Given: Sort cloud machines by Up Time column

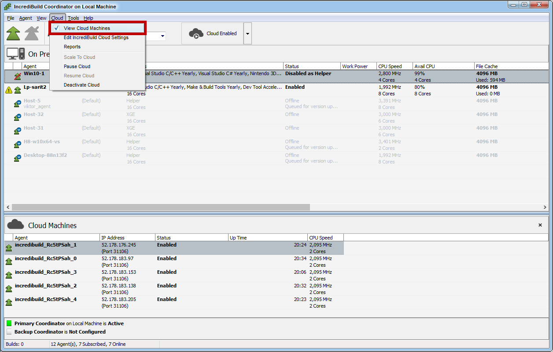Looking at the screenshot, I should pyautogui.click(x=268, y=238).
